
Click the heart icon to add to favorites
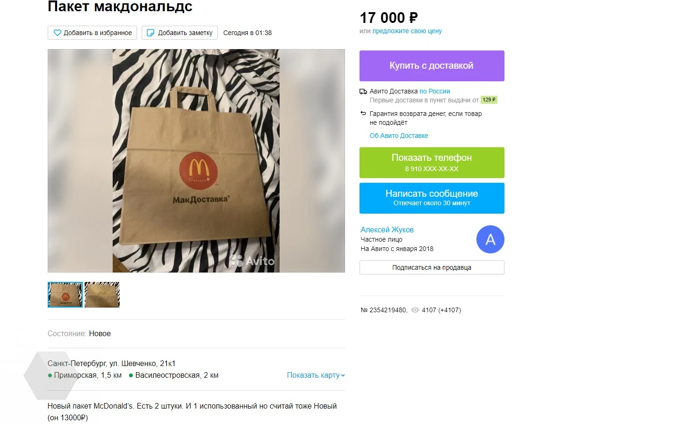58,33
